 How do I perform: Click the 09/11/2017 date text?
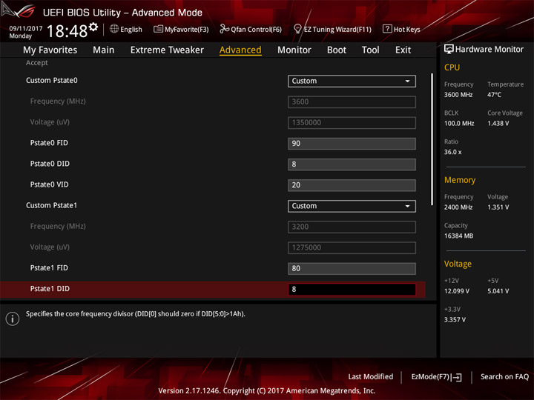(25, 29)
